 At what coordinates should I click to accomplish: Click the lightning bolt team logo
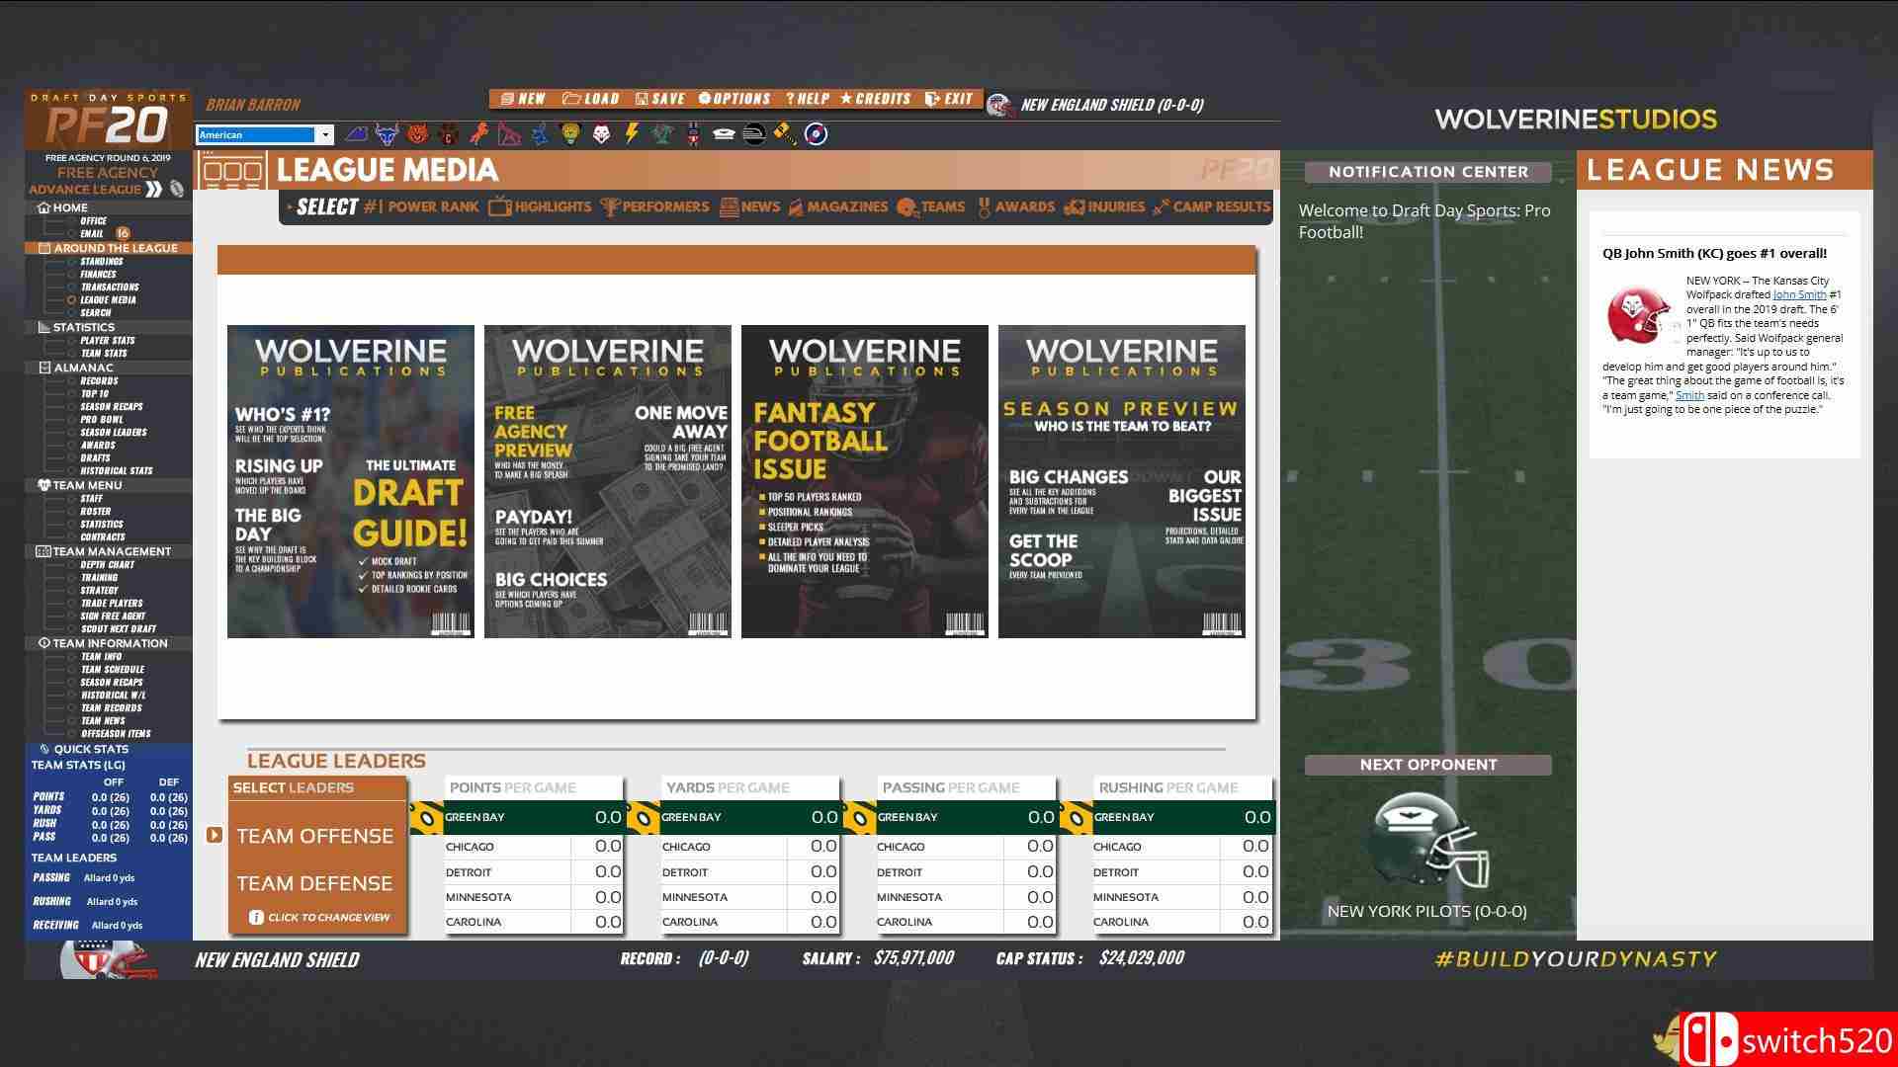pyautogui.click(x=631, y=134)
